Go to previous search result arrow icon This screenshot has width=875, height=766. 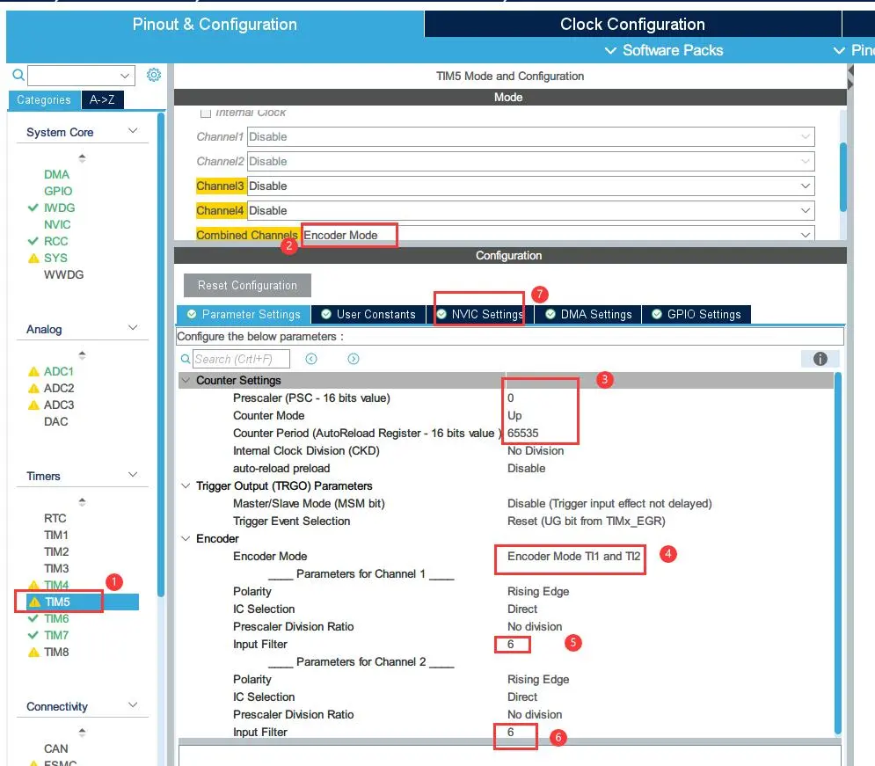tap(310, 359)
